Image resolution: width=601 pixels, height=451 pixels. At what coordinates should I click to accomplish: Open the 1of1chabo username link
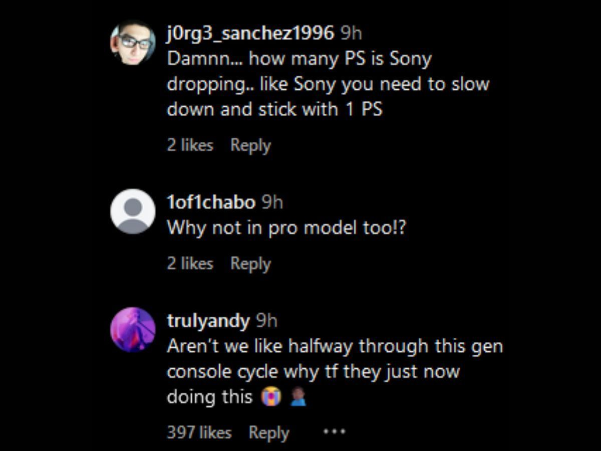click(211, 202)
